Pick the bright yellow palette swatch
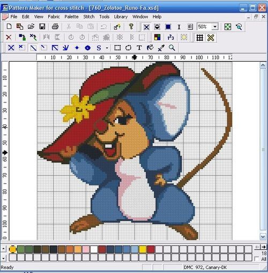 (143, 249)
